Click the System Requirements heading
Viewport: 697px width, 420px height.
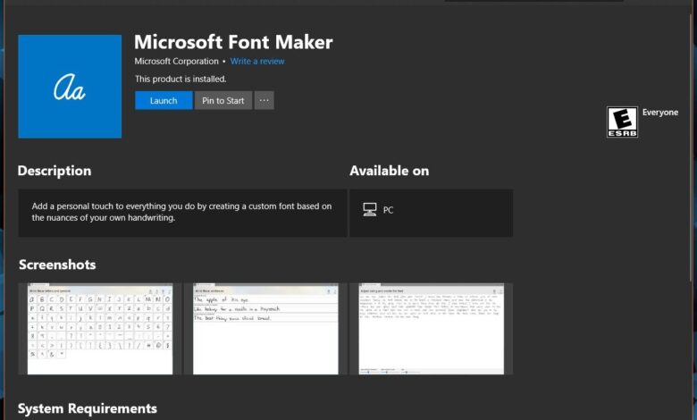click(x=88, y=408)
